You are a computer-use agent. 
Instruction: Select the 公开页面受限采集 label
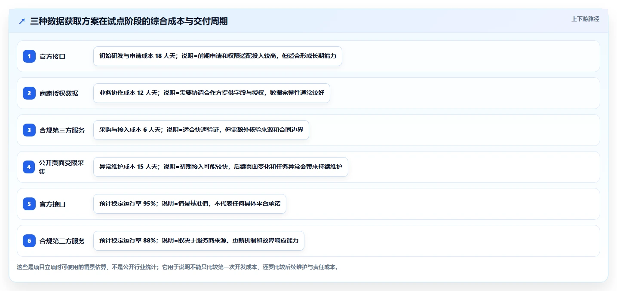pyautogui.click(x=61, y=167)
